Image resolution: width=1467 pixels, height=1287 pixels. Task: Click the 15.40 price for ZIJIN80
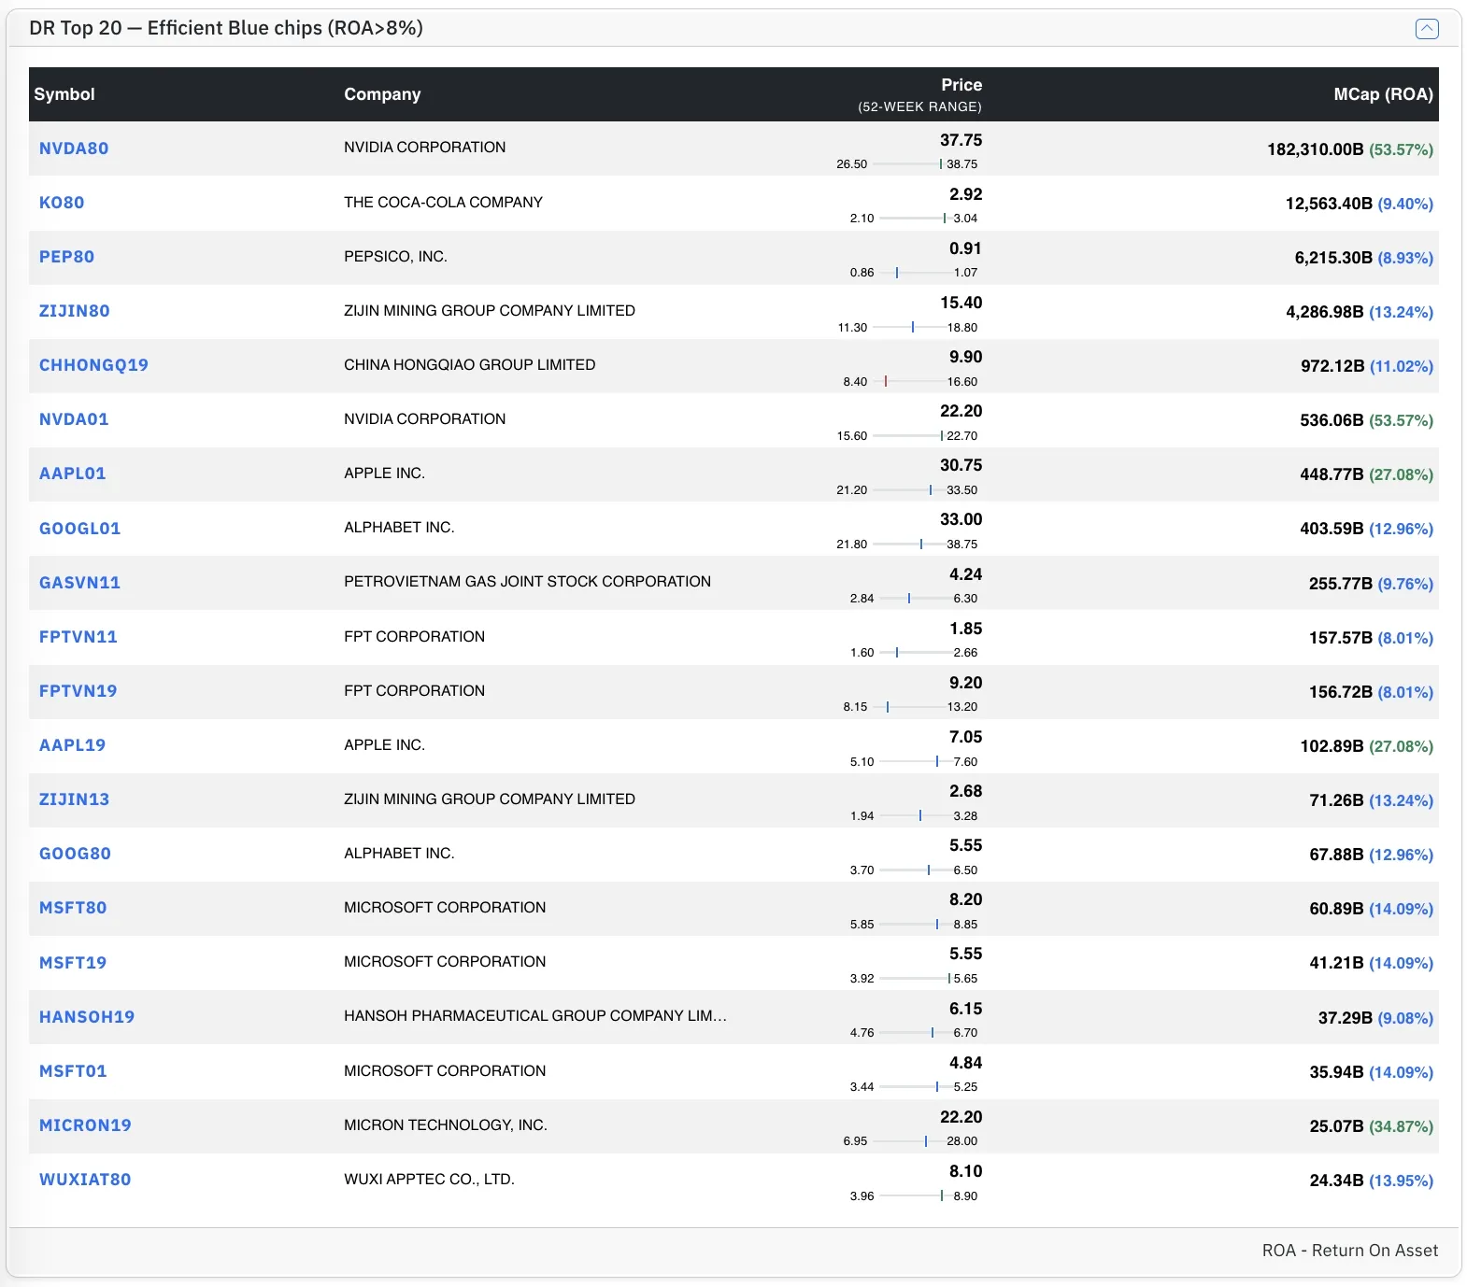[961, 303]
